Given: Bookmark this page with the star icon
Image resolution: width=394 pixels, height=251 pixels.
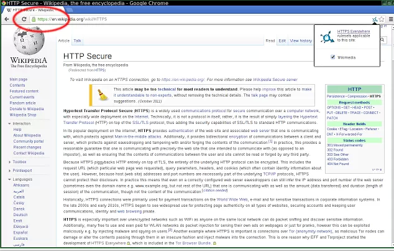Looking at the screenshot, I should (x=382, y=19).
